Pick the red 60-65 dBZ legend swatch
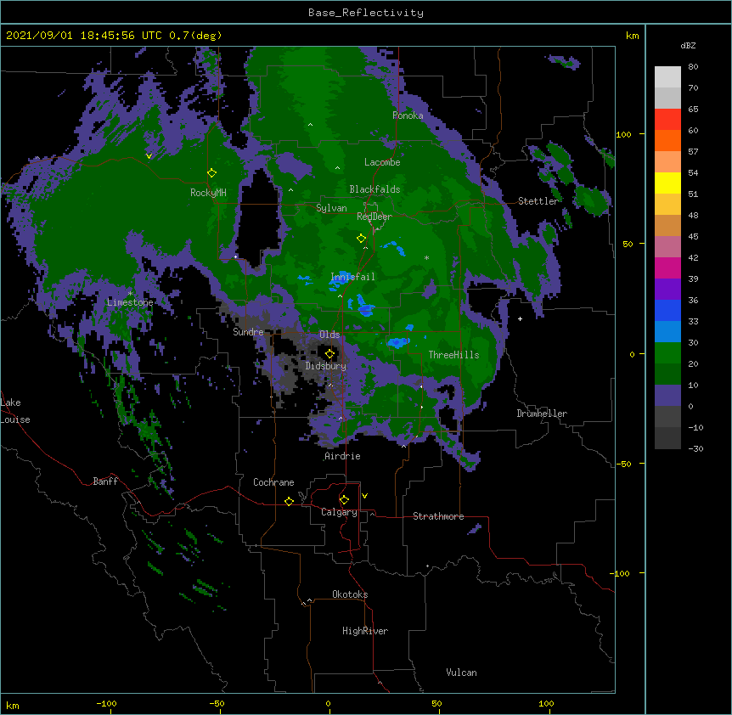732x715 pixels. coord(667,119)
